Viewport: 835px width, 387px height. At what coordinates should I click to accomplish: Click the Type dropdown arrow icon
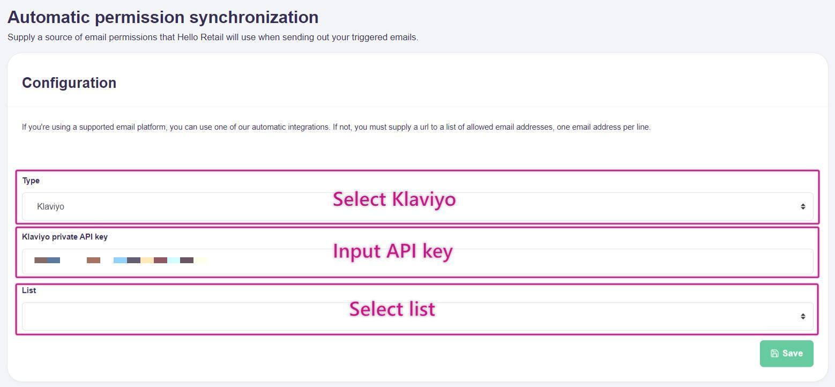tap(803, 206)
